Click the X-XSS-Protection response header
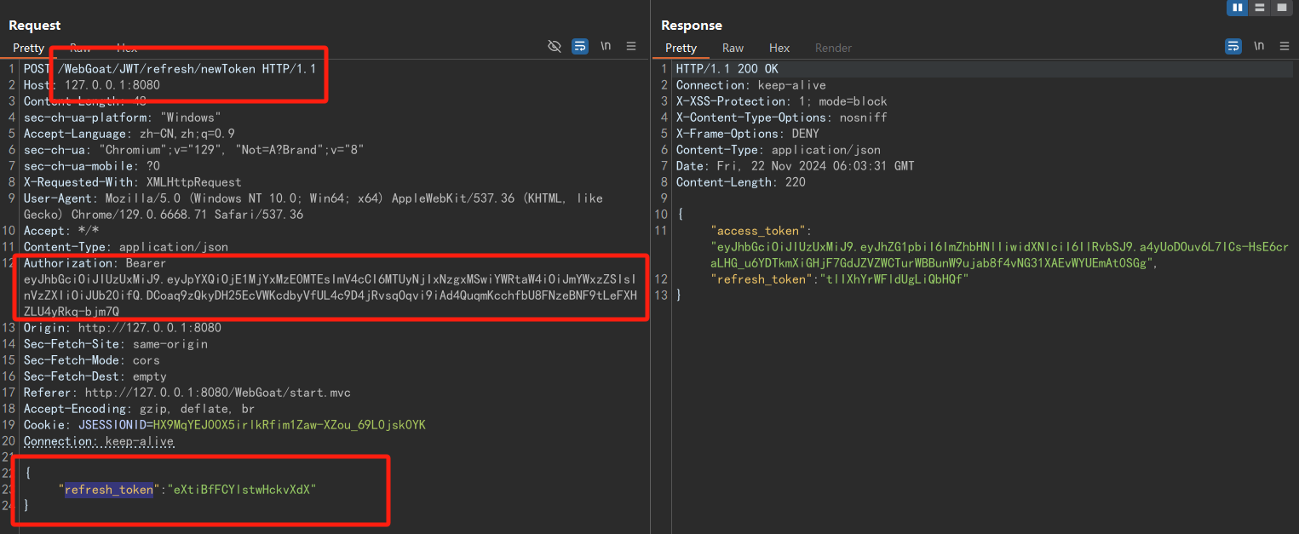 click(781, 101)
